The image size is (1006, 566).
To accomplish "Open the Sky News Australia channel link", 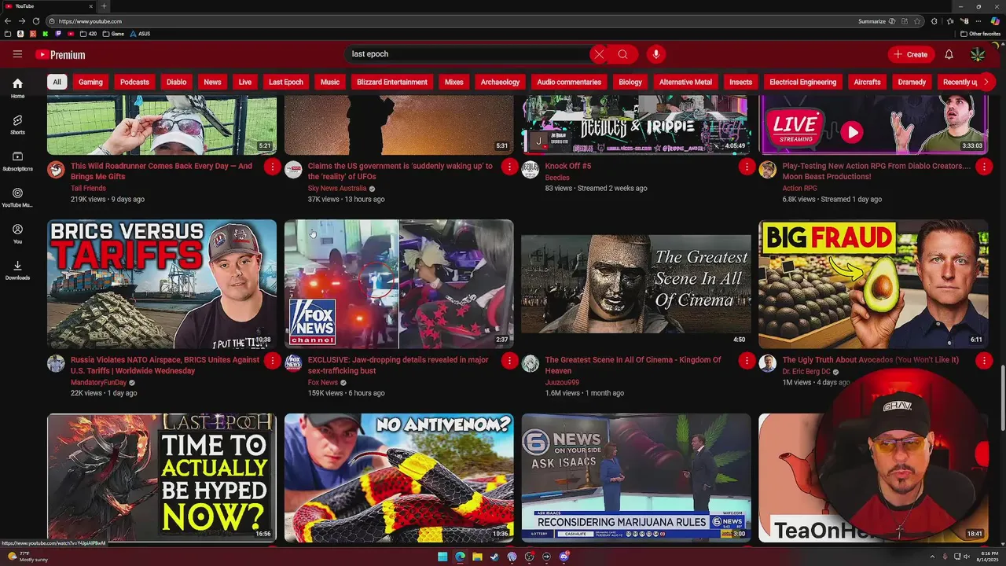I will [337, 189].
